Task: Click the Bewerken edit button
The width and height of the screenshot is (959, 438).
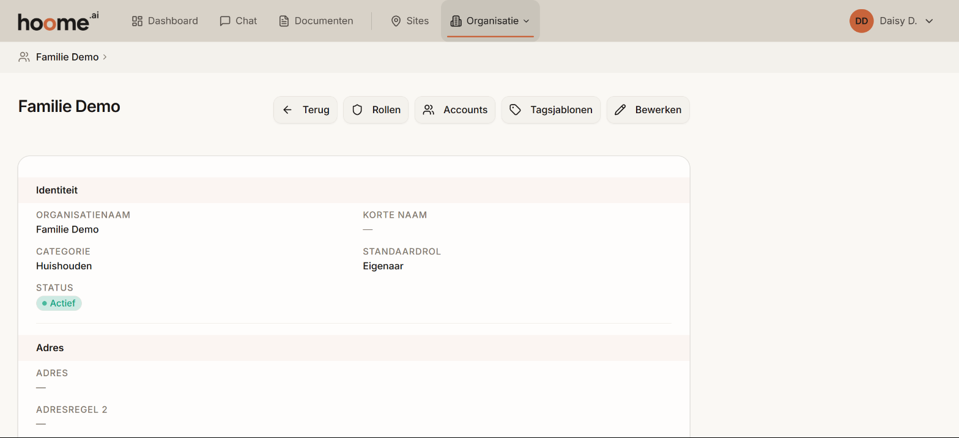Action: coord(648,110)
